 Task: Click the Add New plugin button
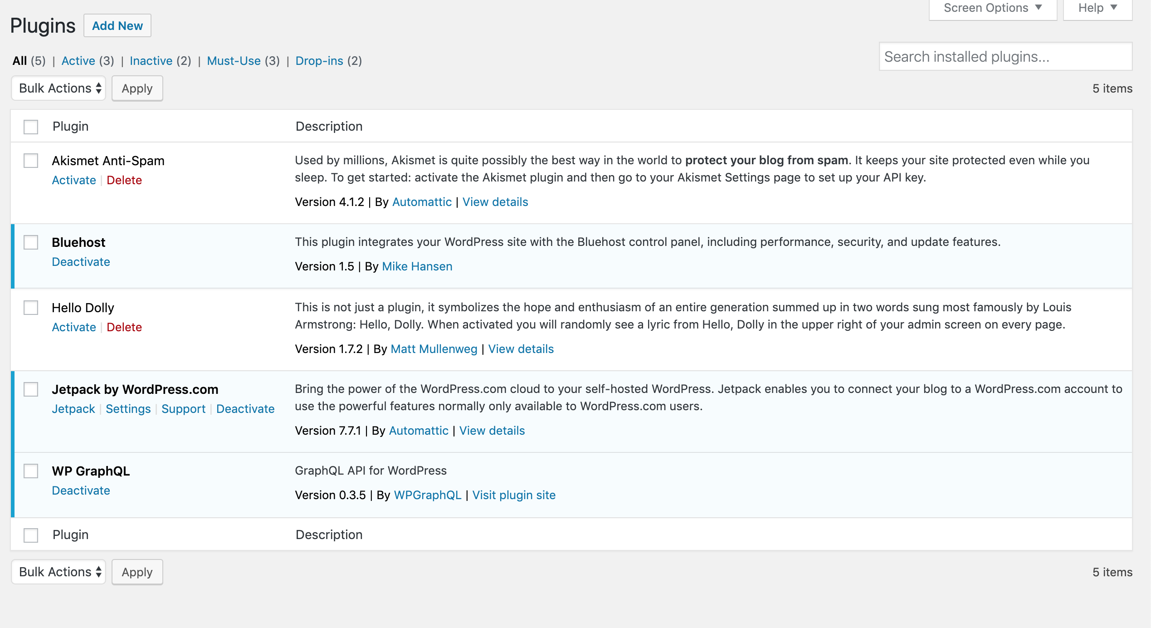click(x=117, y=25)
